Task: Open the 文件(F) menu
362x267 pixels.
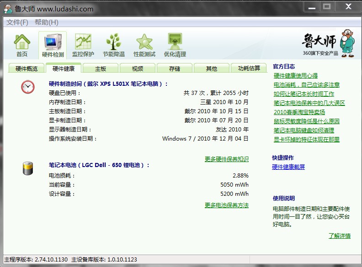Action: click(17, 22)
